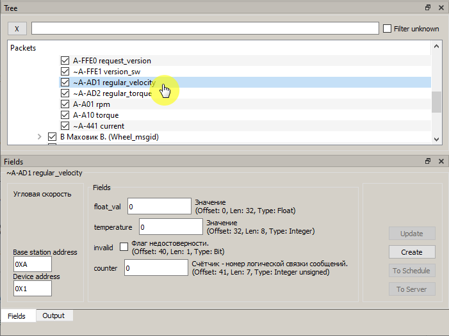Viewport: 449px width, 336px height.
Task: Select the ~A-AD2 regular_torque packet
Action: [x=111, y=93]
